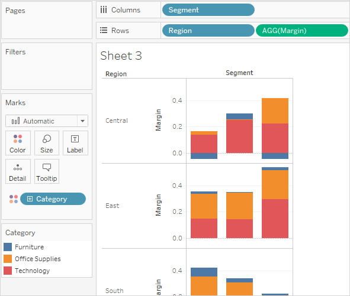Click the Filters shelf label

point(15,52)
